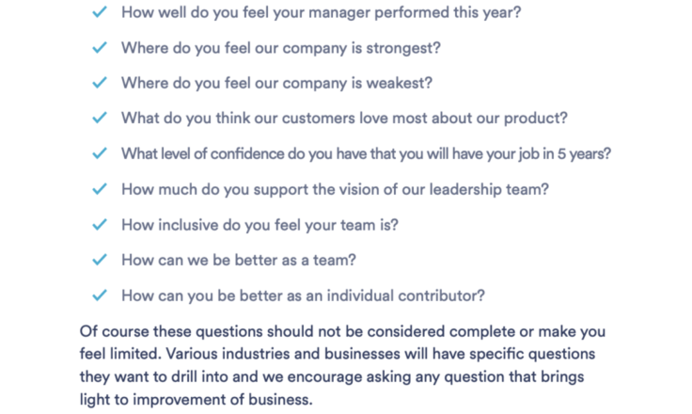Click checkmark beside better as a team question
Screen dimensions: 692x414
point(100,260)
